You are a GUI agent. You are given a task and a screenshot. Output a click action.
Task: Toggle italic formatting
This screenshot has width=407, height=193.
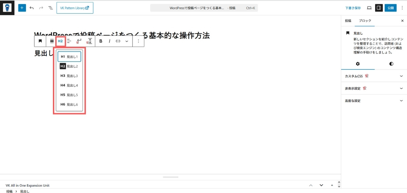[x=109, y=41]
